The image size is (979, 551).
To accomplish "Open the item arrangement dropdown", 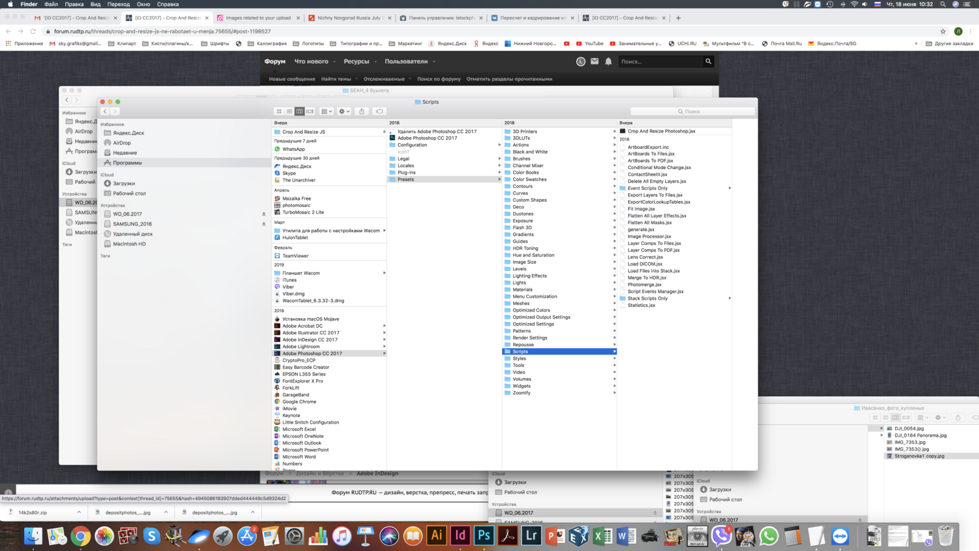I will click(327, 111).
